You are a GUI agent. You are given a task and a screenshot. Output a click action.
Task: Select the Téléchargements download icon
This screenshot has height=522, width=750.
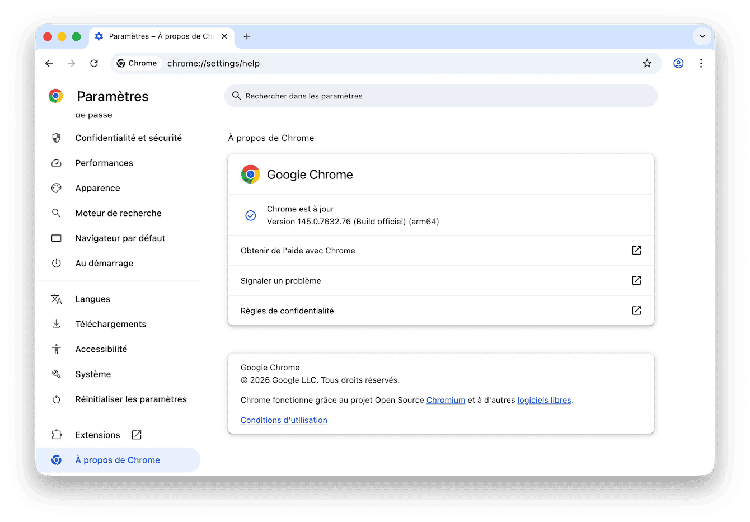tap(57, 324)
